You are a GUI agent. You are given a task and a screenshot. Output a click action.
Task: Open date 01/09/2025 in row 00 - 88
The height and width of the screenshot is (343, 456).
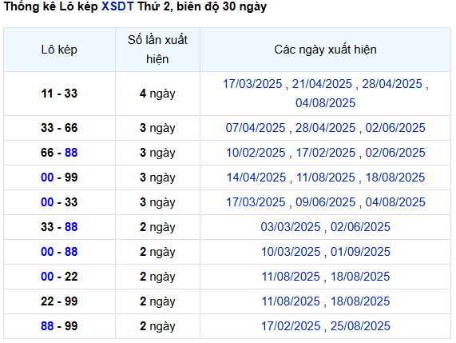tap(360, 252)
